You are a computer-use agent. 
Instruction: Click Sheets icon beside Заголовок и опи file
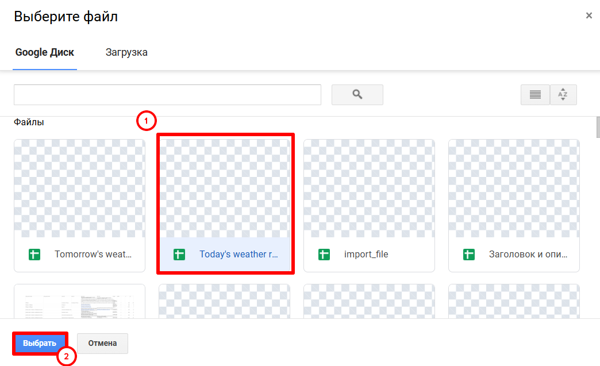[469, 255]
